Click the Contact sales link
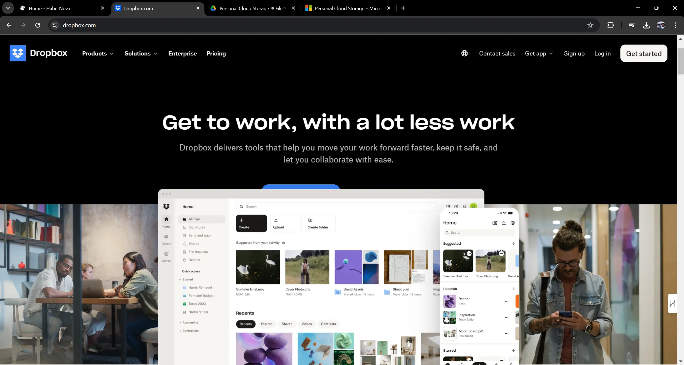684x365 pixels. point(497,54)
